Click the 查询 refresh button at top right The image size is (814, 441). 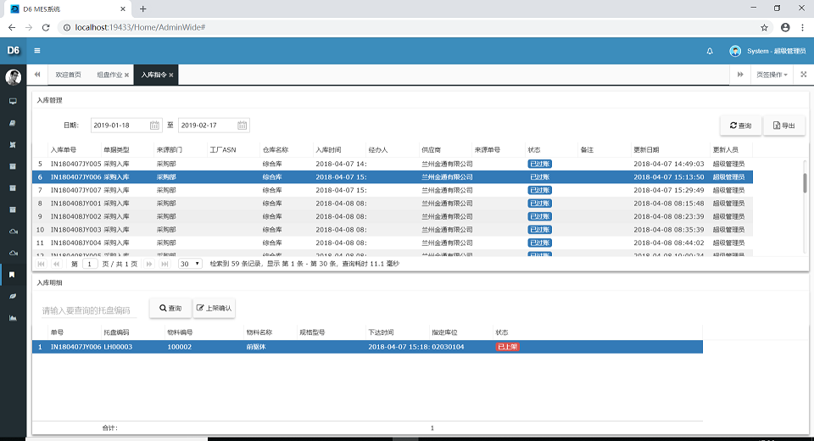coord(741,126)
